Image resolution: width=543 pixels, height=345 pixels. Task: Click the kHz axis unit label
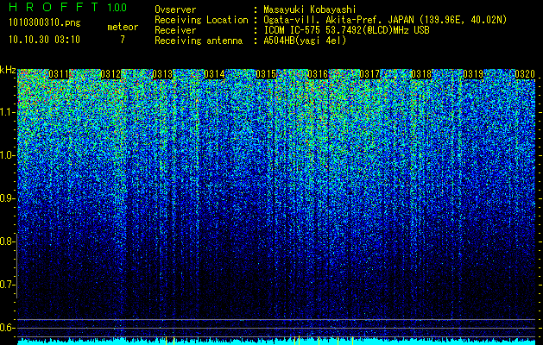click(8, 70)
